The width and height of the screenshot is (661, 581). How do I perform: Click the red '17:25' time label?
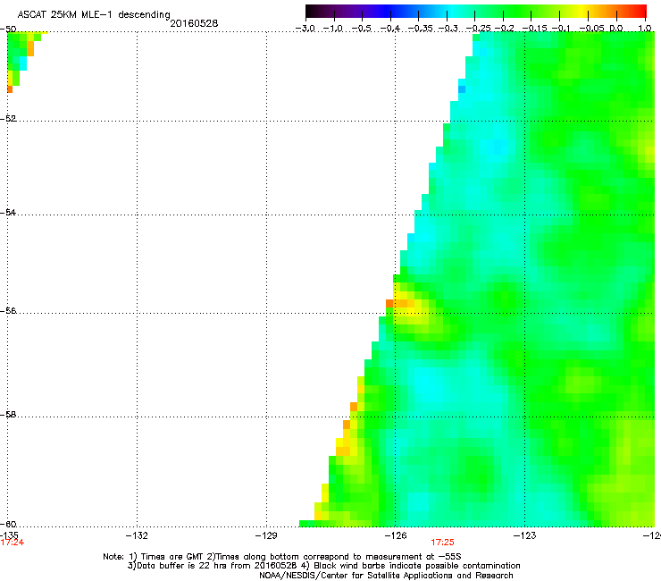point(442,543)
